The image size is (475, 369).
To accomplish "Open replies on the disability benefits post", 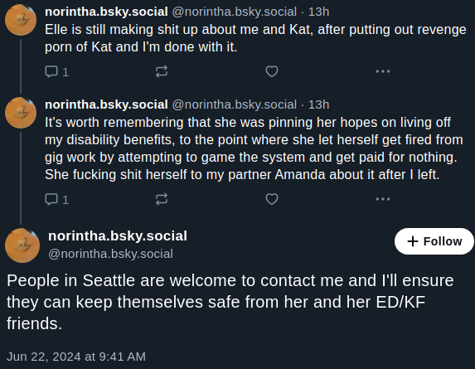I will pyautogui.click(x=56, y=199).
